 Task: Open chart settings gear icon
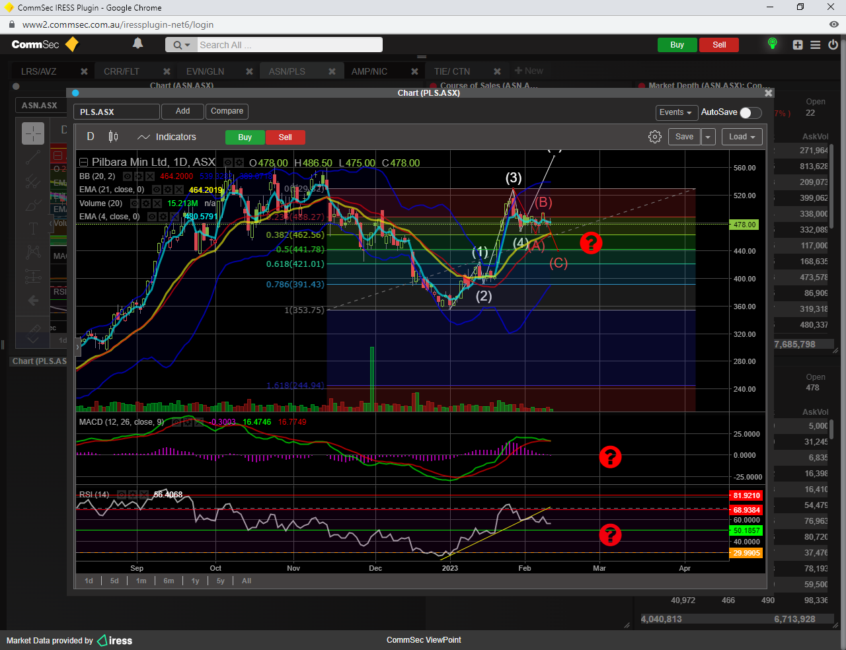pos(655,137)
